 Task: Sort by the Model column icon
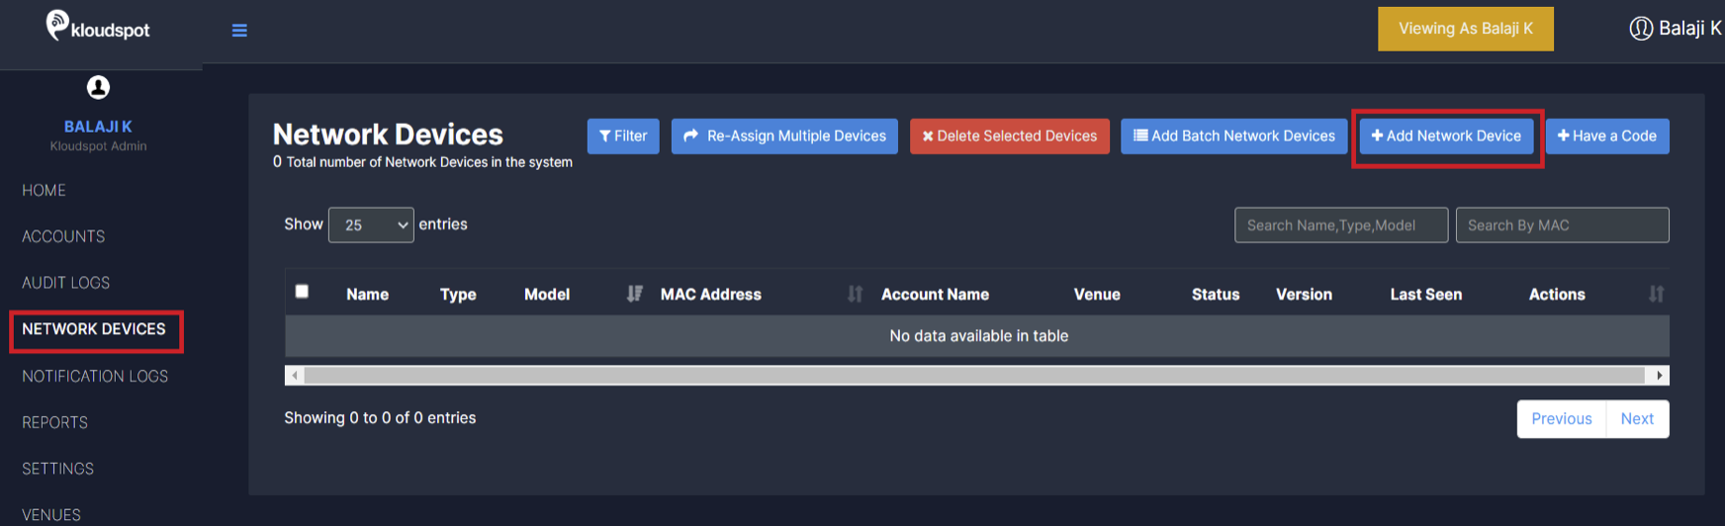point(634,294)
